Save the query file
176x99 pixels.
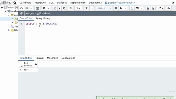coord(27,8)
